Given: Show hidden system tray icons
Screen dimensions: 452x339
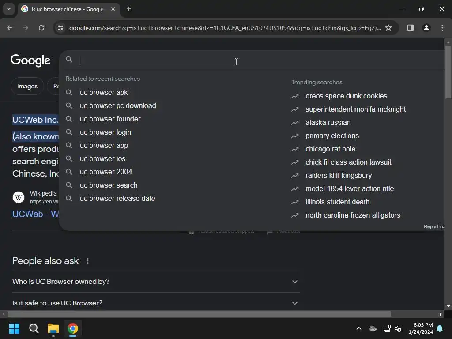Looking at the screenshot, I should pyautogui.click(x=359, y=328).
